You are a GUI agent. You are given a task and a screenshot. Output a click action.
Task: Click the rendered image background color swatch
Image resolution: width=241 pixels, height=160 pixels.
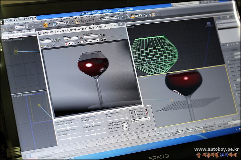82,42
